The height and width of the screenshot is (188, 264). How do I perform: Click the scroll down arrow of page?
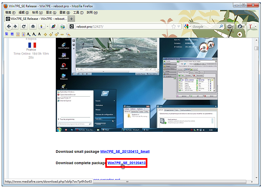coord(256,177)
